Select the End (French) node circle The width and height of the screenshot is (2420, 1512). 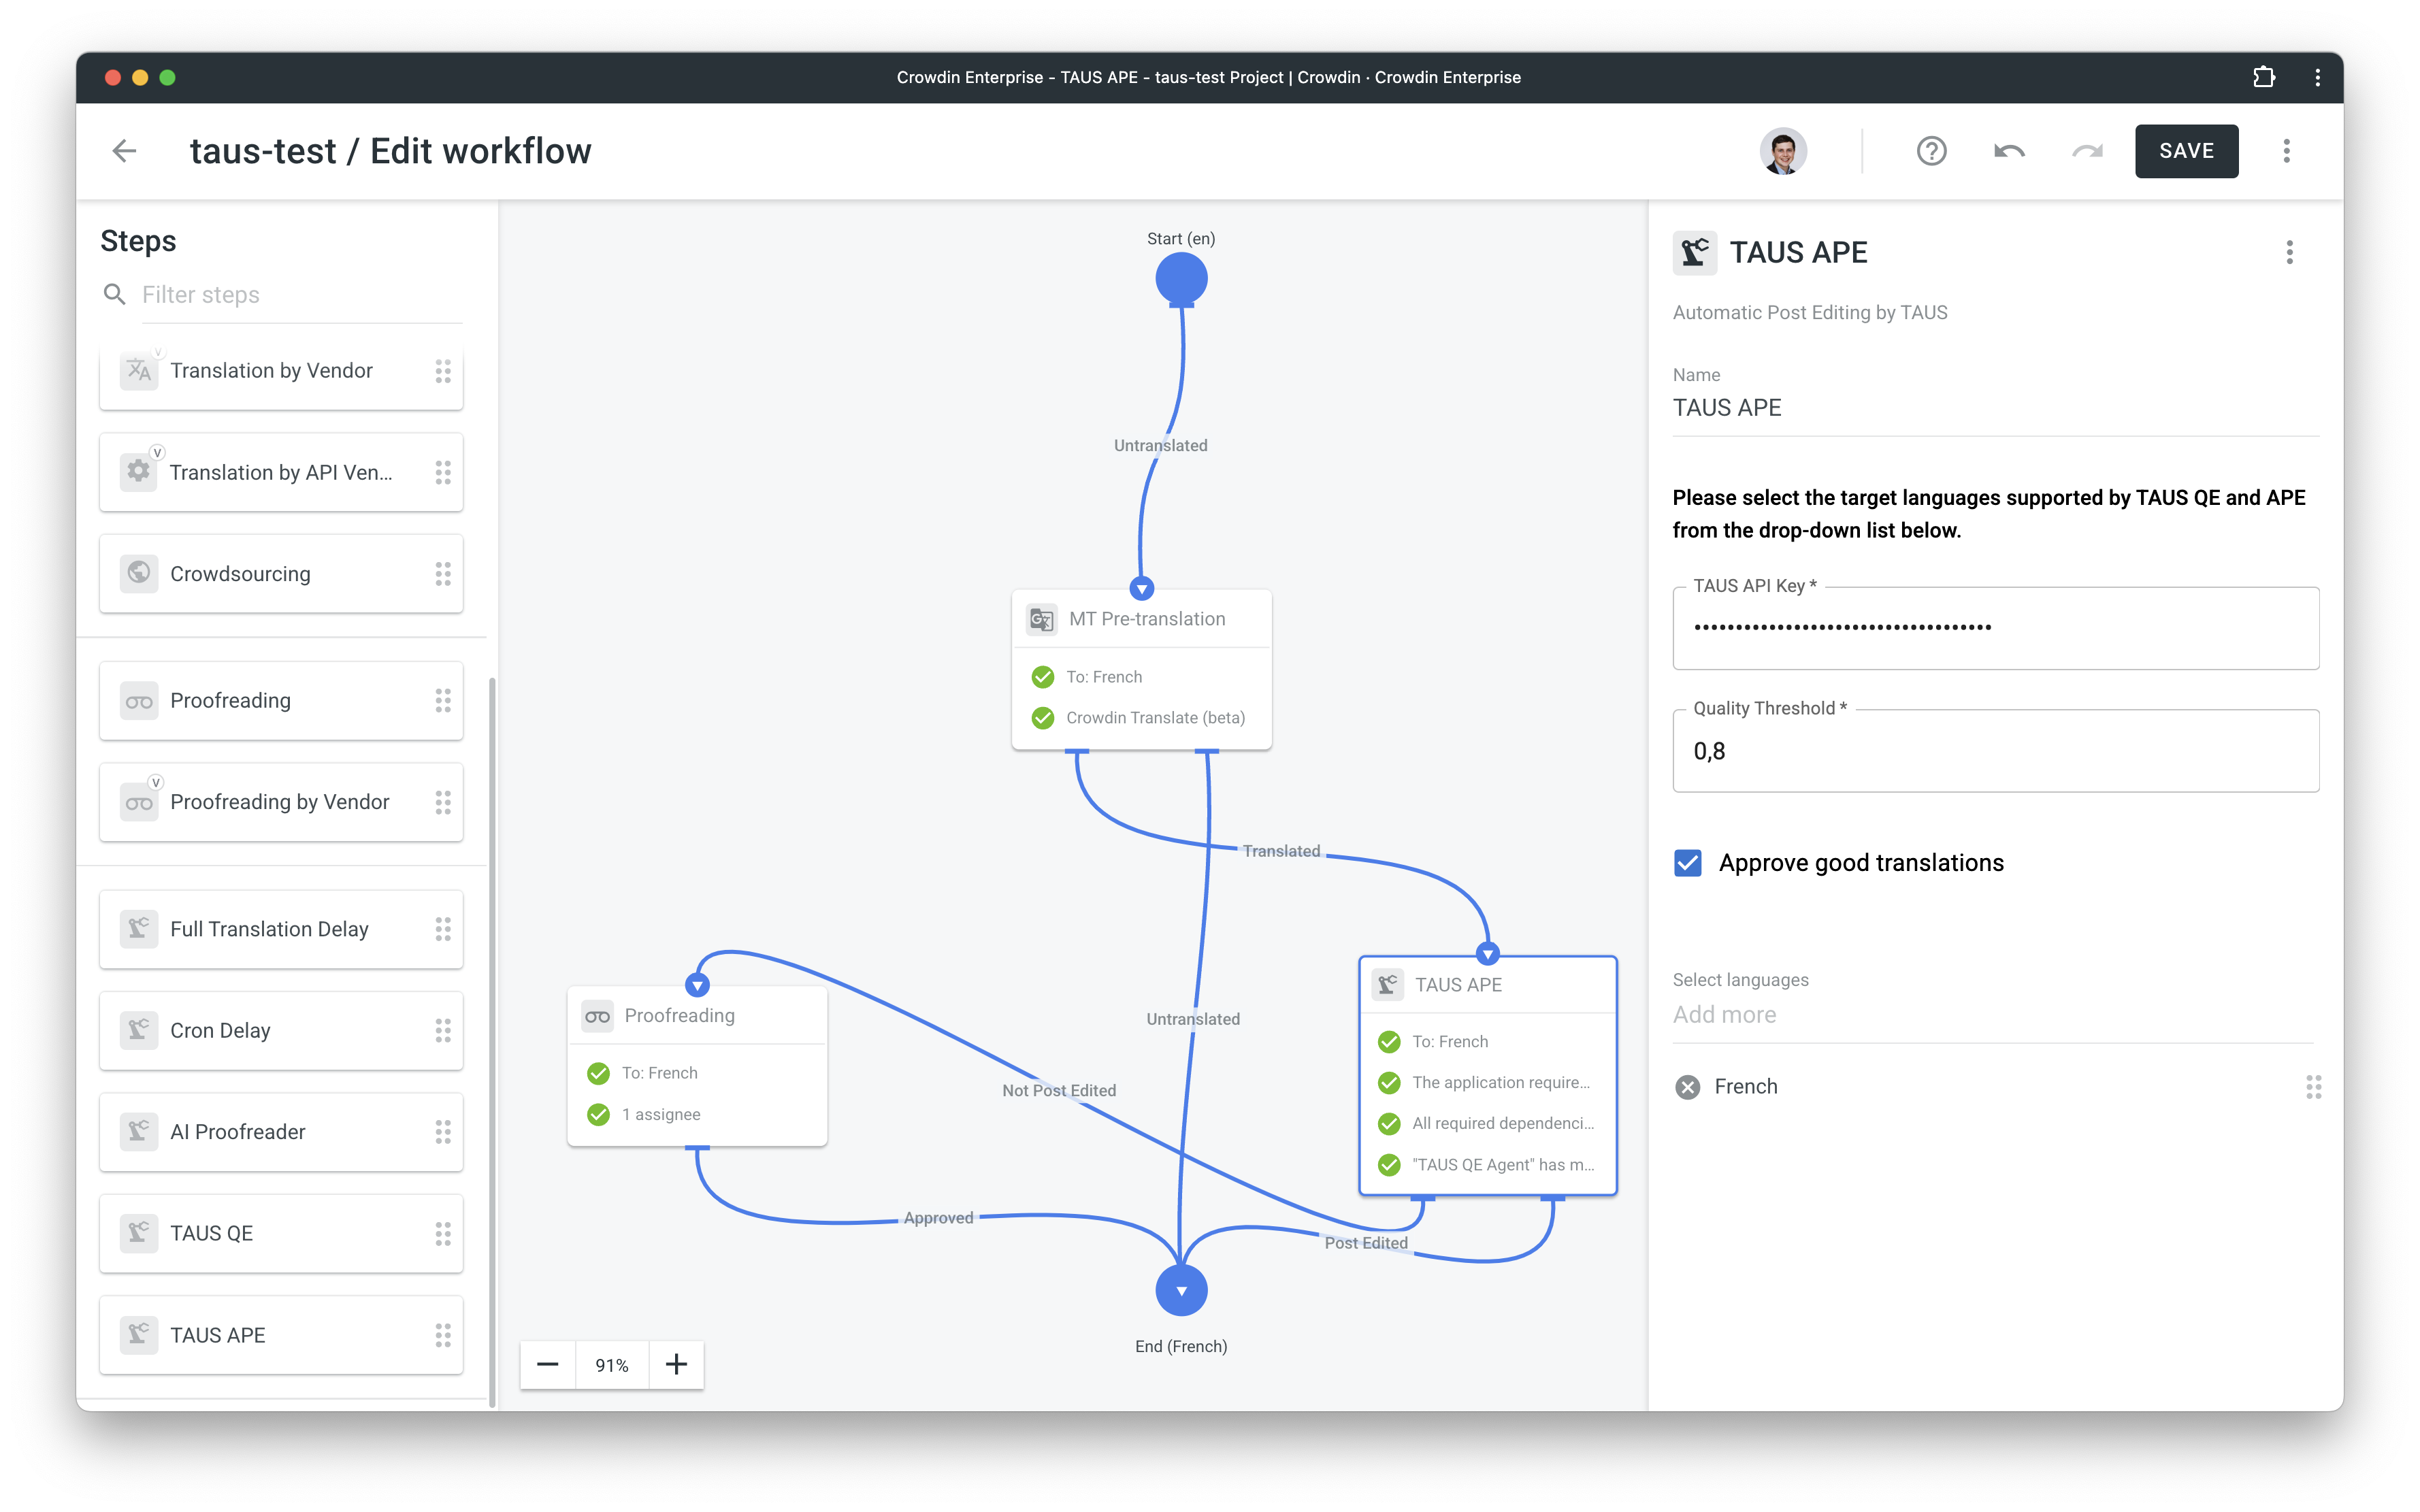click(1181, 1291)
